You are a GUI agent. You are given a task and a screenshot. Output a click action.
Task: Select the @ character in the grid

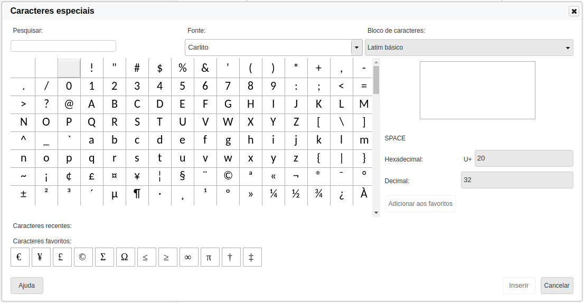(69, 105)
